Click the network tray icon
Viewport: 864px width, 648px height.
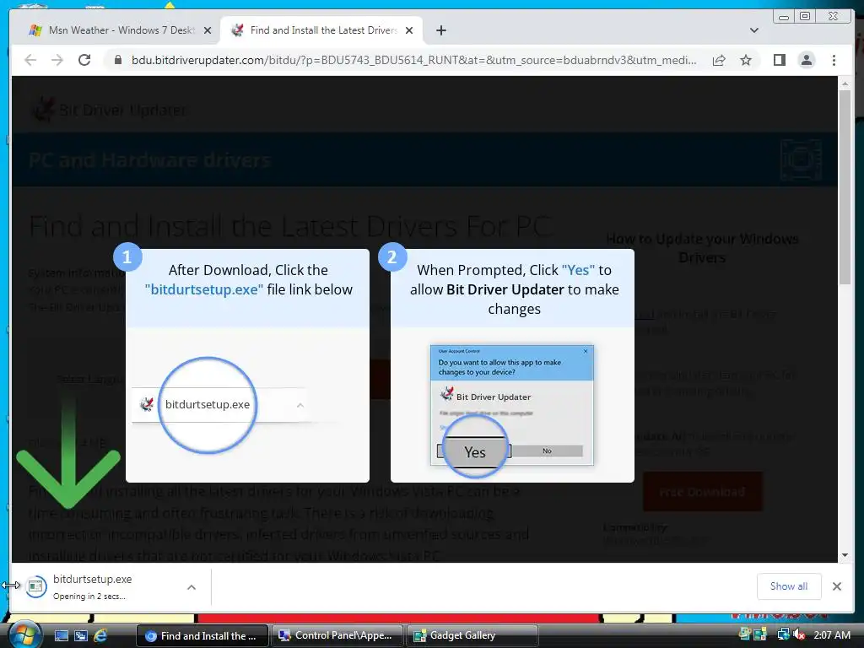tap(783, 635)
